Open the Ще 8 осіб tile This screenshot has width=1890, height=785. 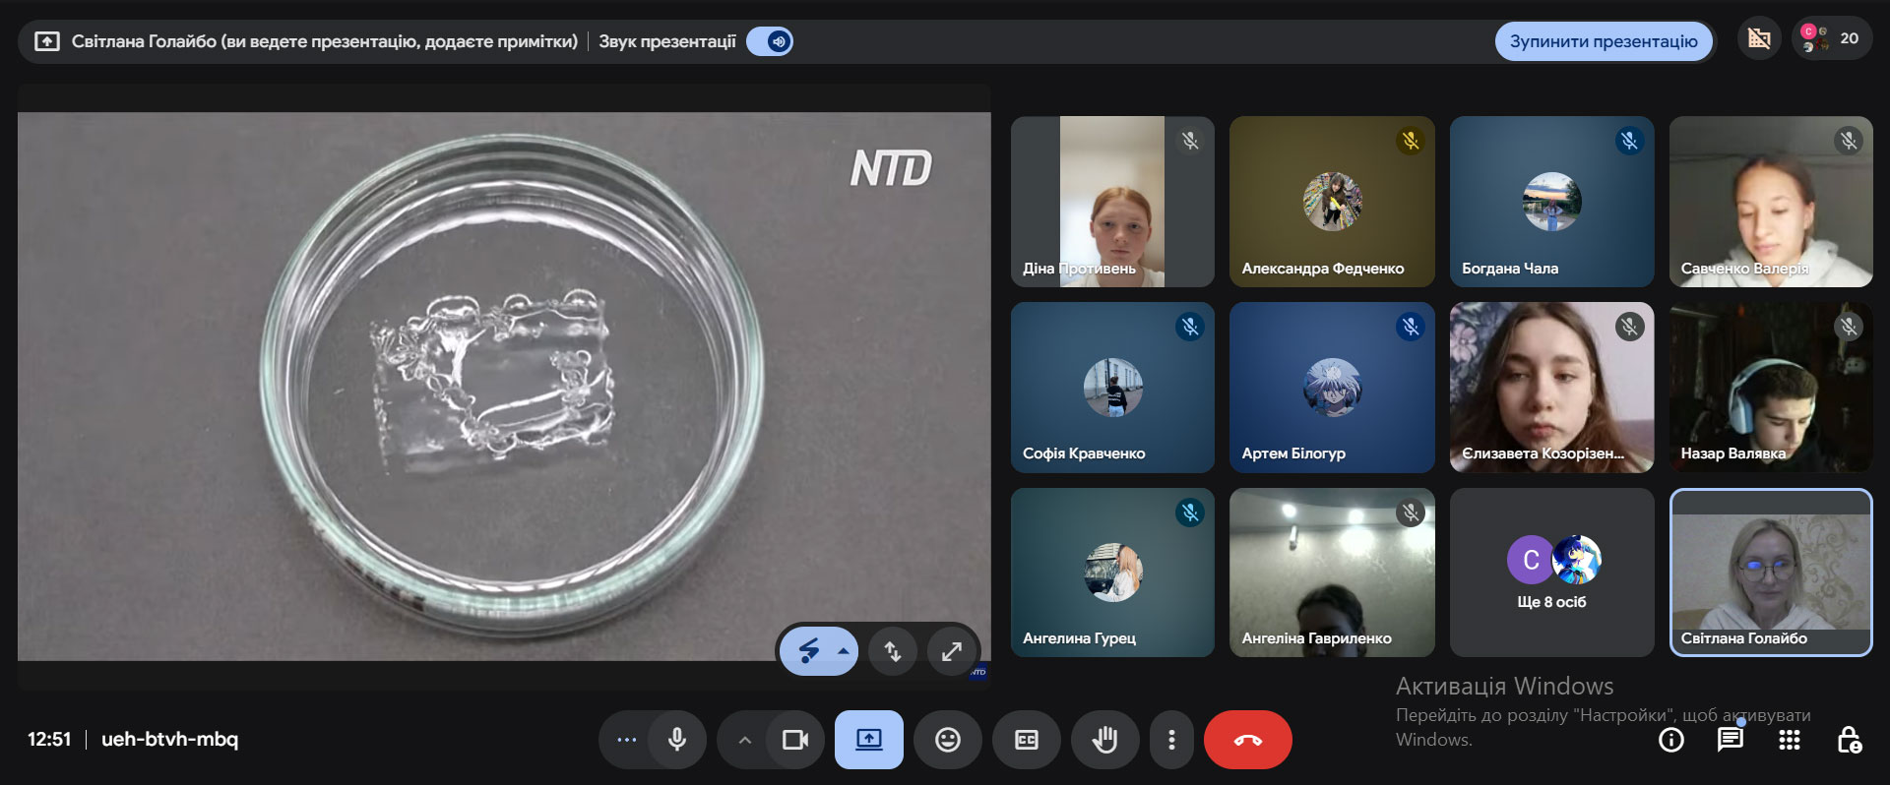pyautogui.click(x=1551, y=573)
